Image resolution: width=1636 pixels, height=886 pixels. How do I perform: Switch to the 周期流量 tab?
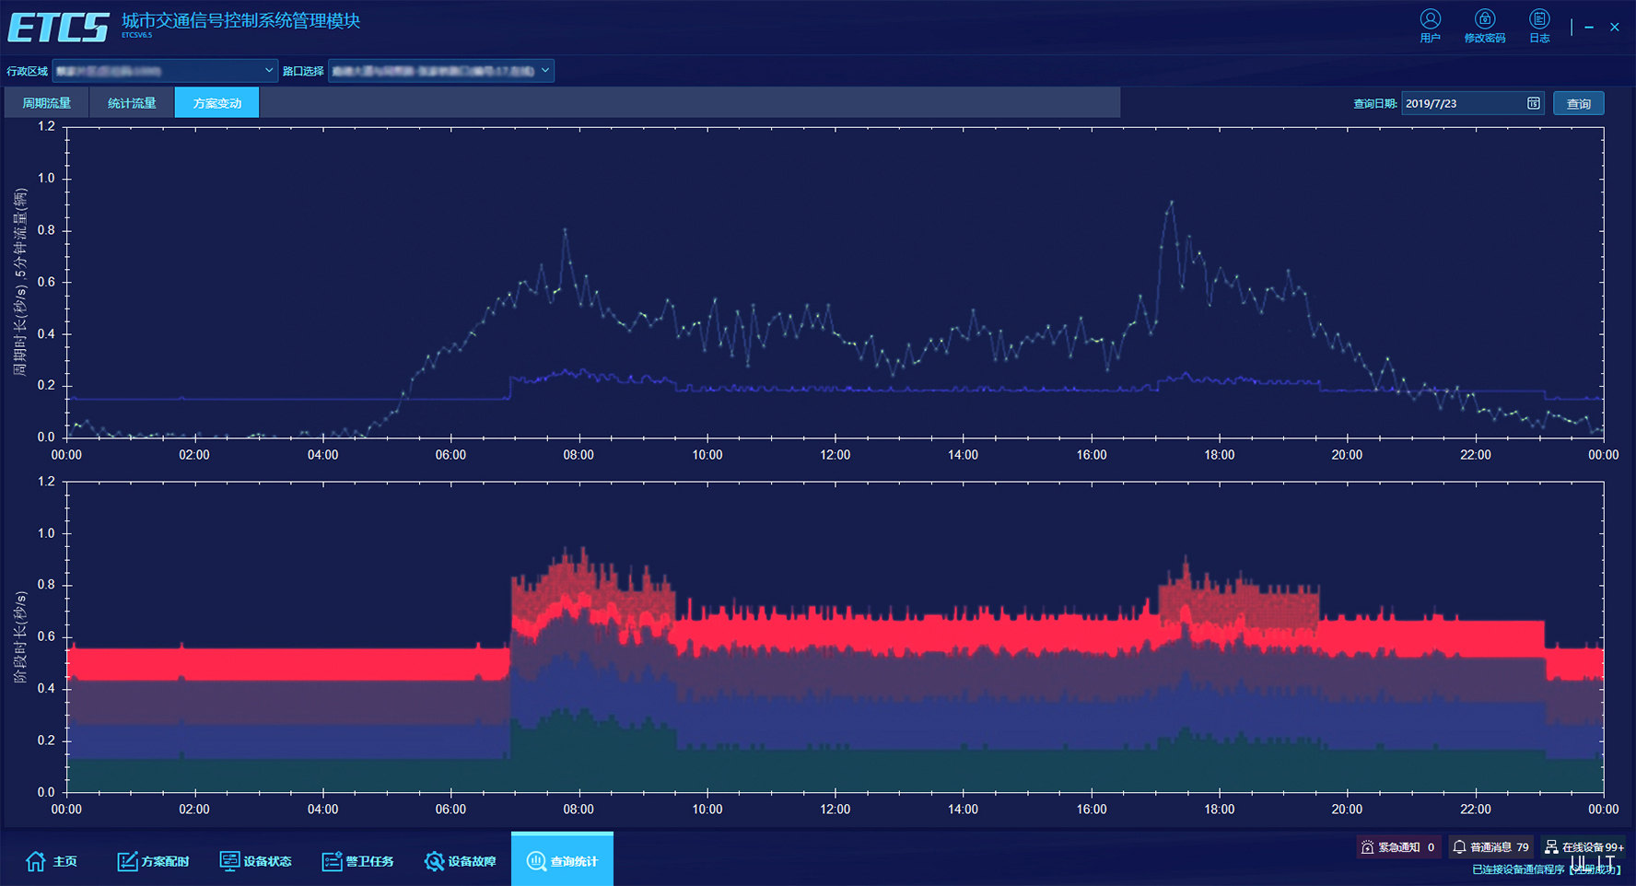(46, 103)
